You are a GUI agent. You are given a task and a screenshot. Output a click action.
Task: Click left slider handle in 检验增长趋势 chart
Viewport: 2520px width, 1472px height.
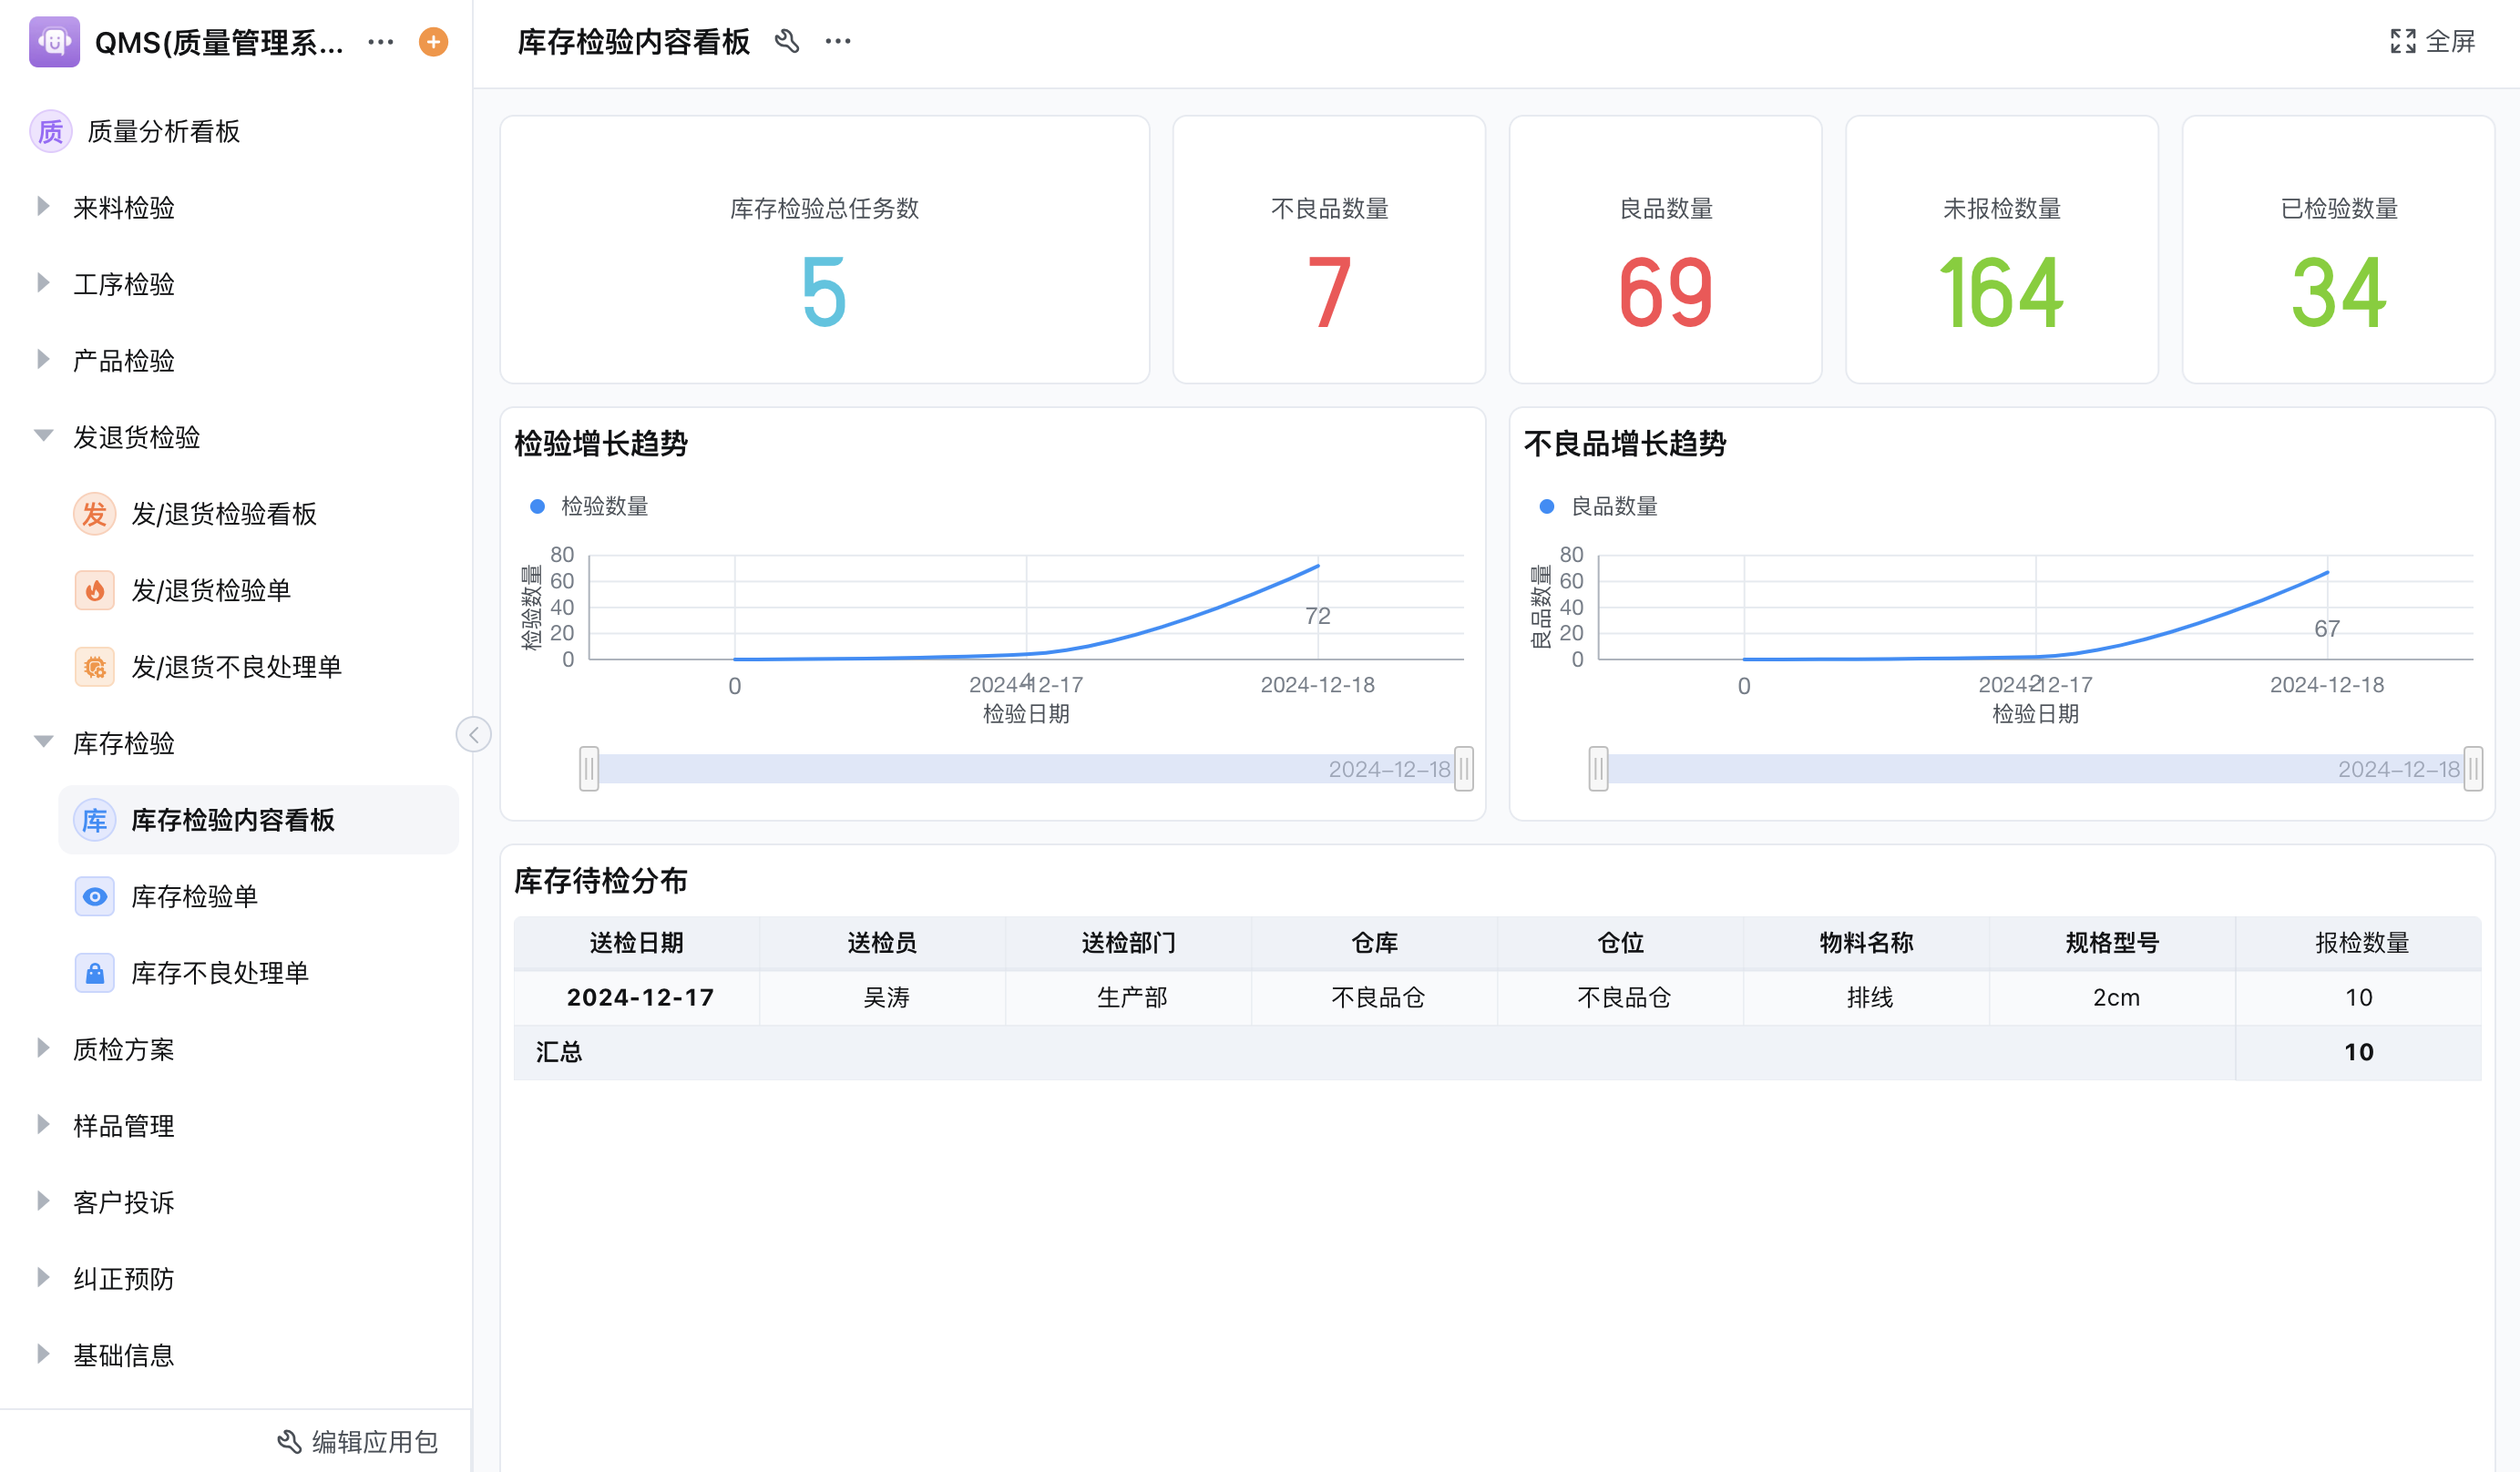point(589,769)
